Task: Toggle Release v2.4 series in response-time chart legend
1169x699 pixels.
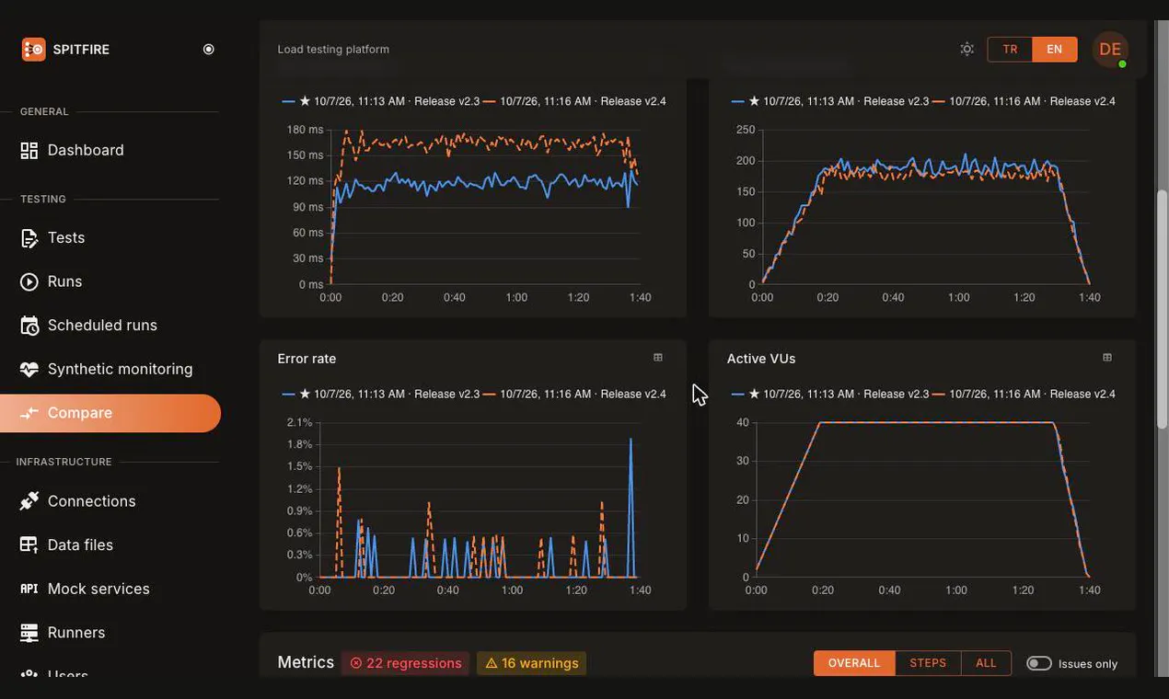Action: click(574, 101)
